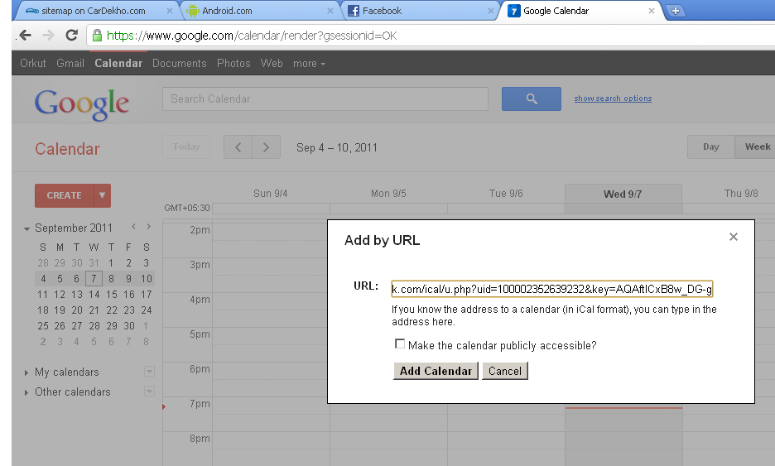
Task: Select day 15 in mini calendar
Action: tap(111, 295)
